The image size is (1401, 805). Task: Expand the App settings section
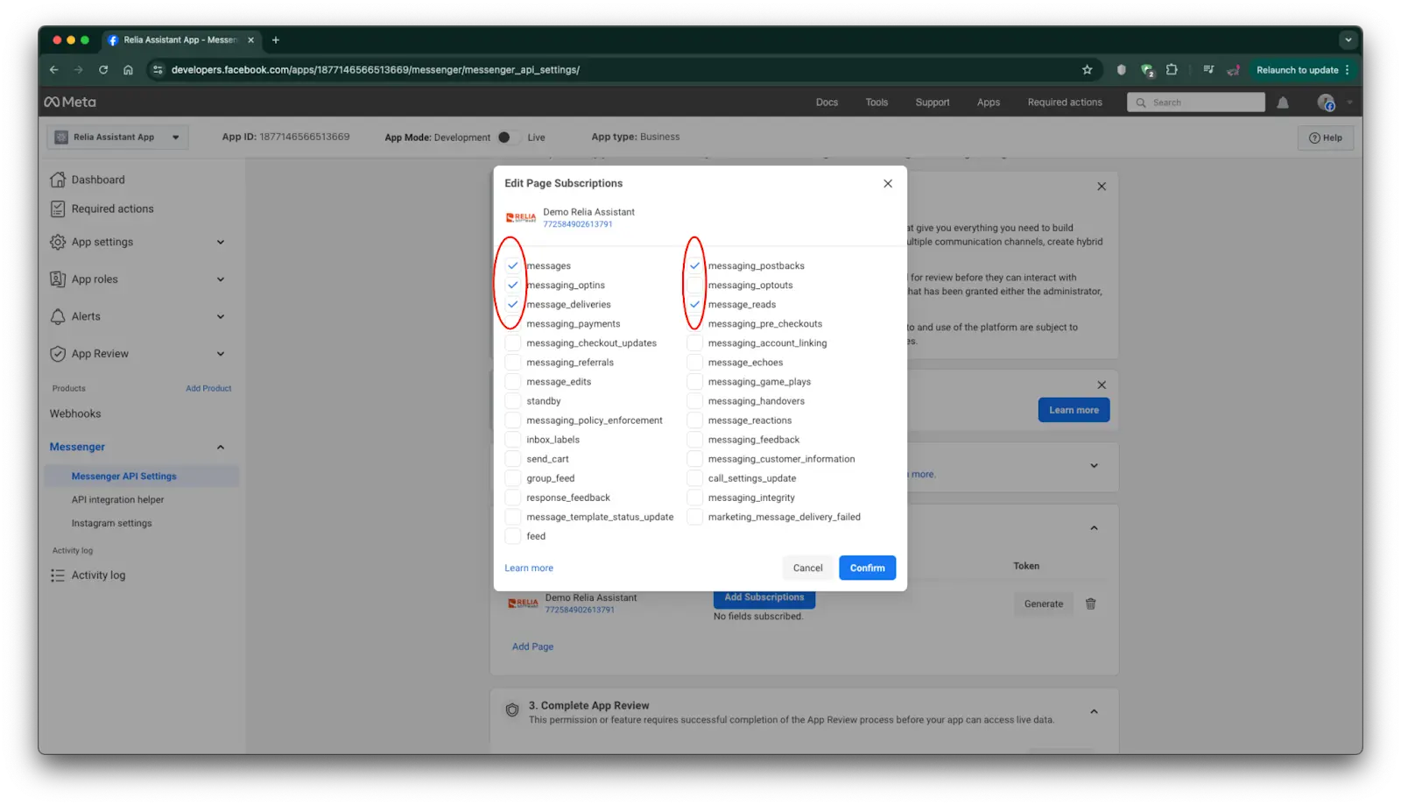[102, 242]
